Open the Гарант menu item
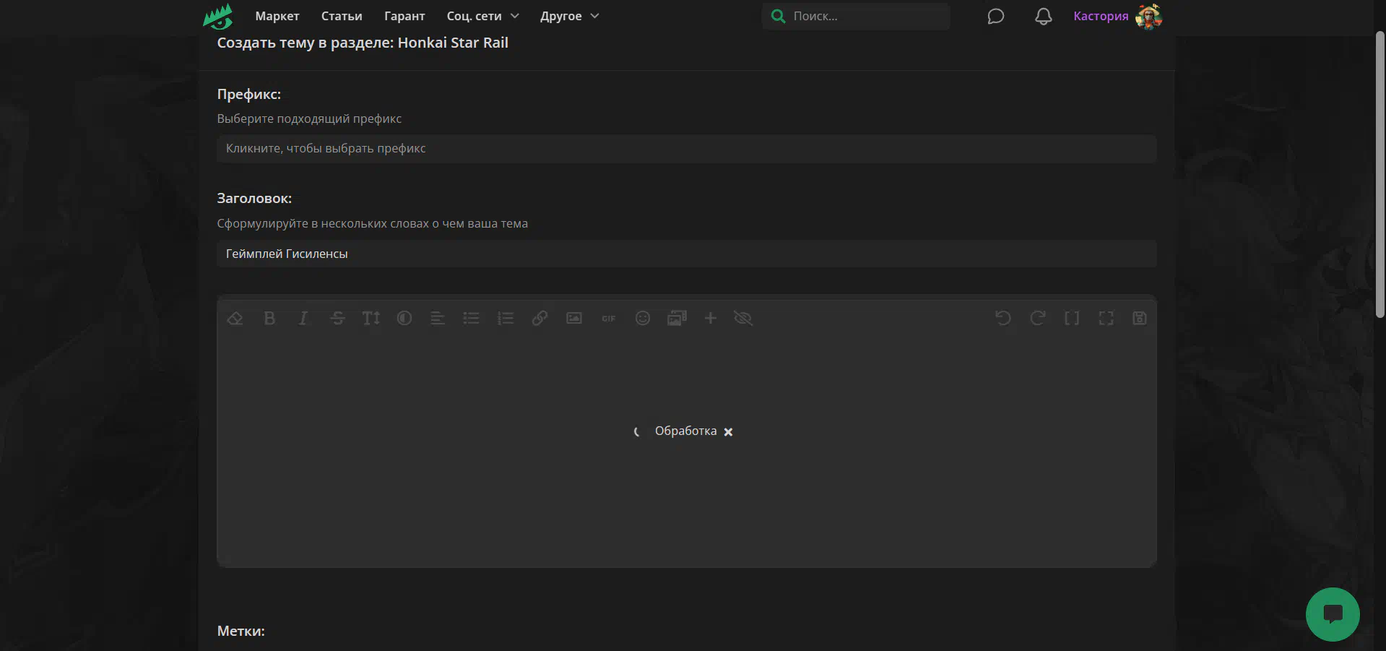Image resolution: width=1386 pixels, height=651 pixels. tap(404, 16)
